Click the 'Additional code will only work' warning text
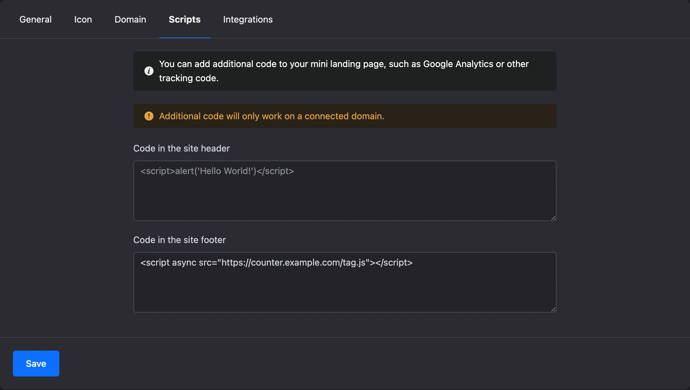Screen dimensions: 690x390 click(x=272, y=116)
